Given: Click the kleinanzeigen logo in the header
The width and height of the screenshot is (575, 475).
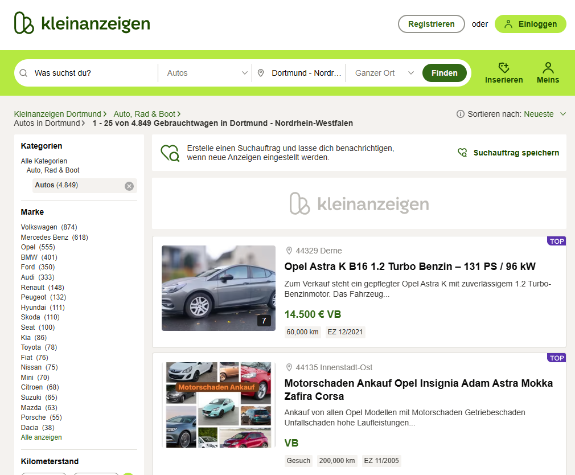Looking at the screenshot, I should pos(82,23).
